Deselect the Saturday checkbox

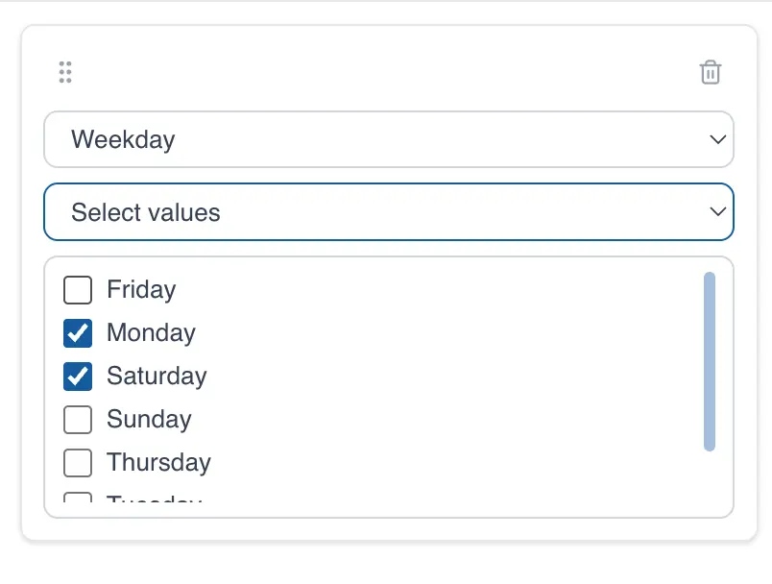[77, 376]
